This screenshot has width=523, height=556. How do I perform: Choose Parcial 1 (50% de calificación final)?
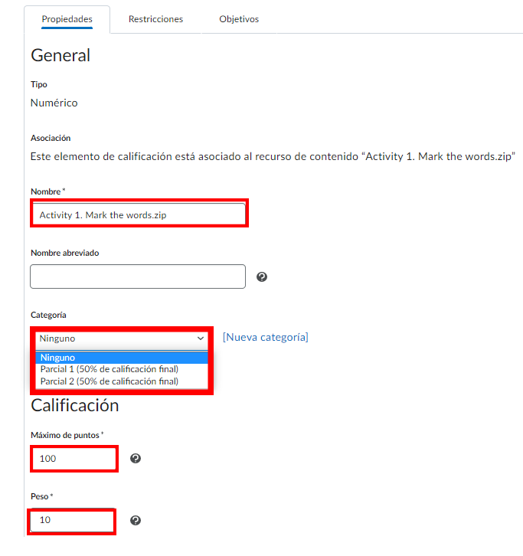point(110,369)
